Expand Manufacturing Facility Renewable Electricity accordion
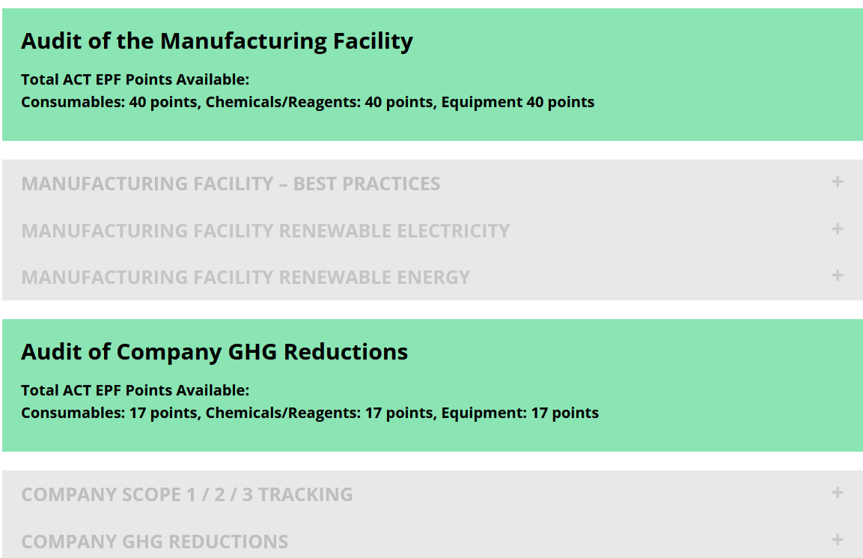This screenshot has width=863, height=558. pyautogui.click(x=265, y=231)
